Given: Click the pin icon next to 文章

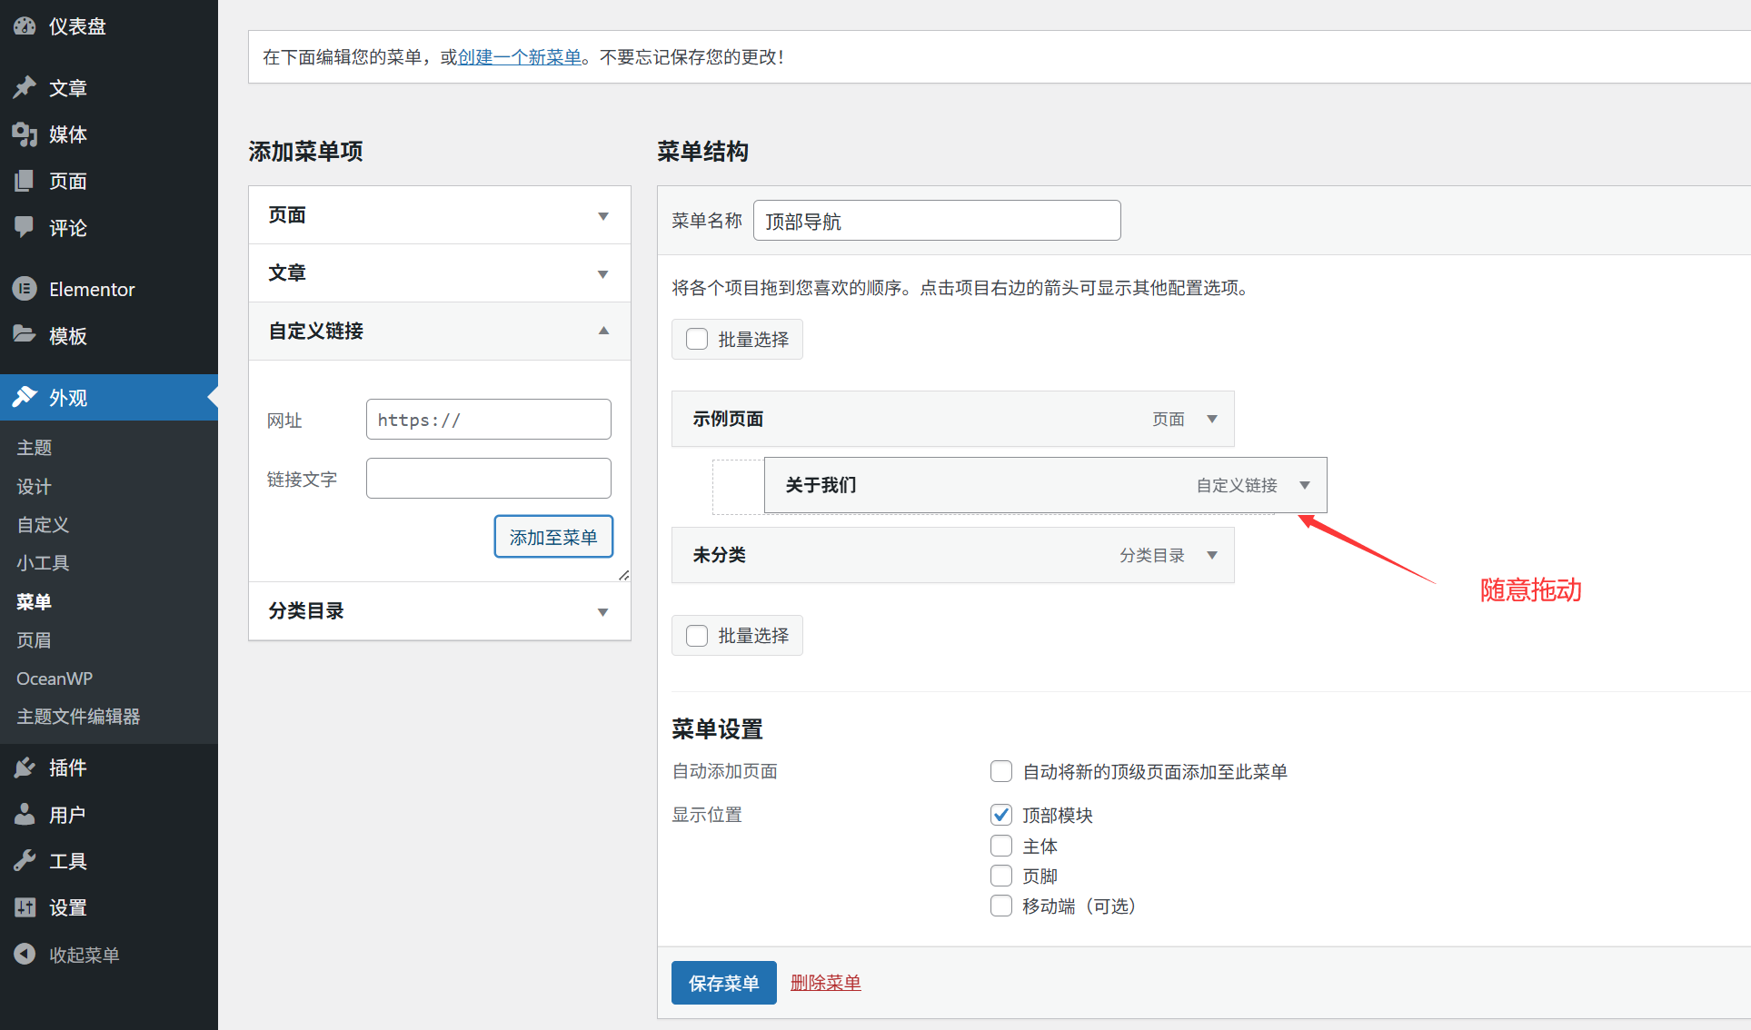Looking at the screenshot, I should coord(25,87).
